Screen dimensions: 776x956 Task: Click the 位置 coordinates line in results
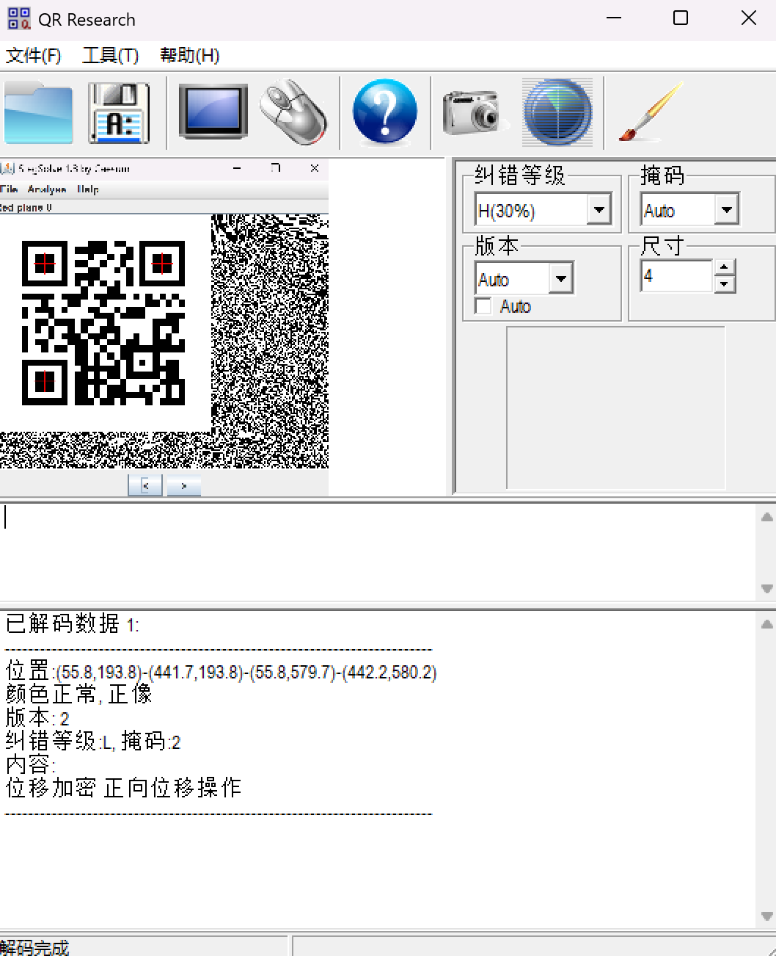(x=221, y=672)
